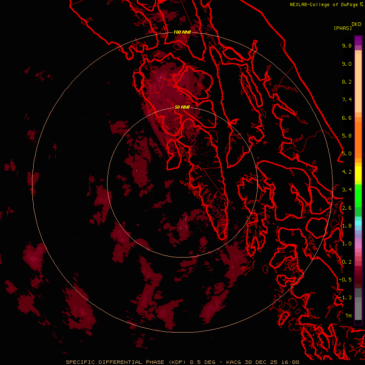Pick the cyan color bar segment
Image resolution: width=365 pixels, height=365 pixels.
[x=358, y=223]
